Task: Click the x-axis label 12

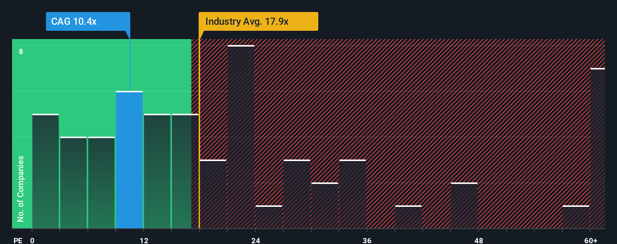Action: click(x=144, y=240)
